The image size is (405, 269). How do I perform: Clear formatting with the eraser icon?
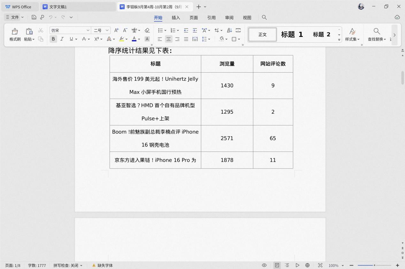[x=147, y=30]
